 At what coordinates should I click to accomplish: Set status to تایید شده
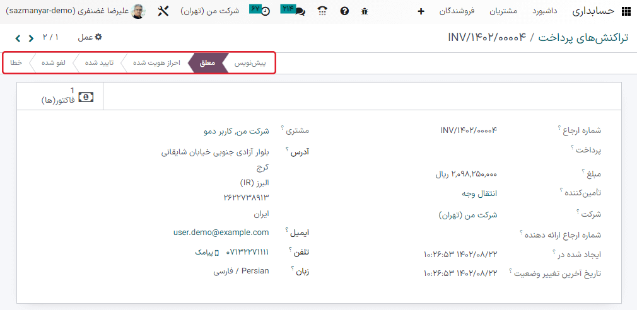[x=99, y=63]
